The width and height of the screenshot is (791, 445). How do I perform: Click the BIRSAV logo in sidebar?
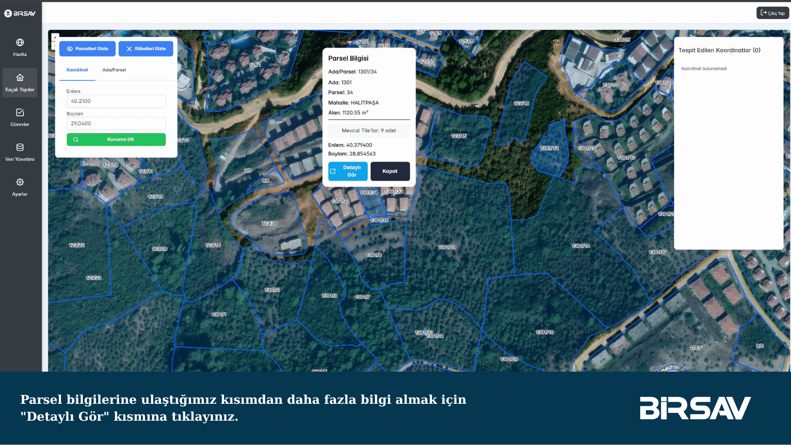pos(20,13)
